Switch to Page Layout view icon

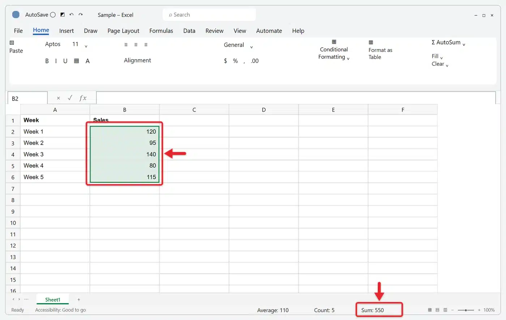pyautogui.click(x=437, y=310)
